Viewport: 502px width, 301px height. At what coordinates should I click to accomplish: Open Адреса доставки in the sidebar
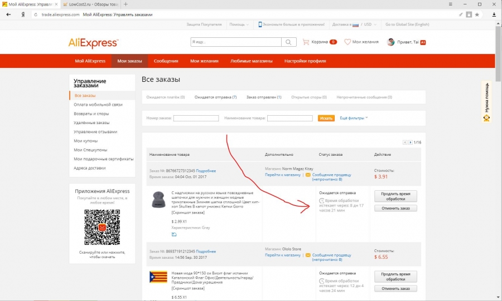[x=90, y=168]
